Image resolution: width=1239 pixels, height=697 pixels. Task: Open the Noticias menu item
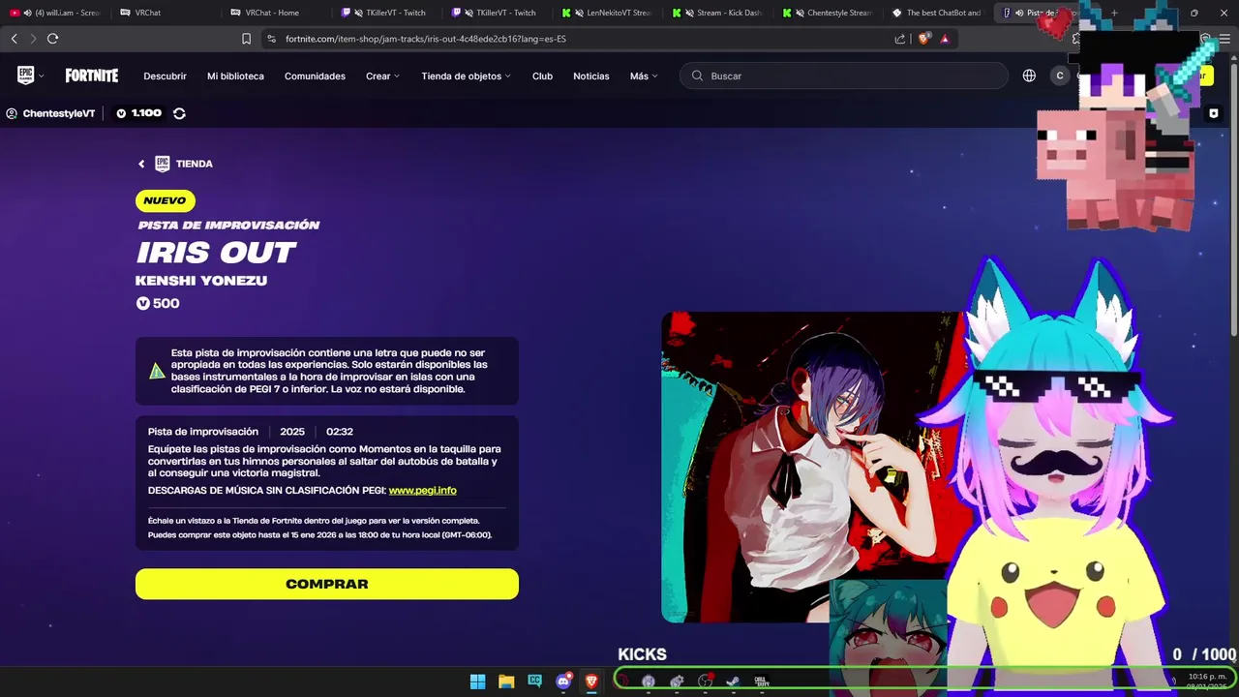pyautogui.click(x=590, y=76)
